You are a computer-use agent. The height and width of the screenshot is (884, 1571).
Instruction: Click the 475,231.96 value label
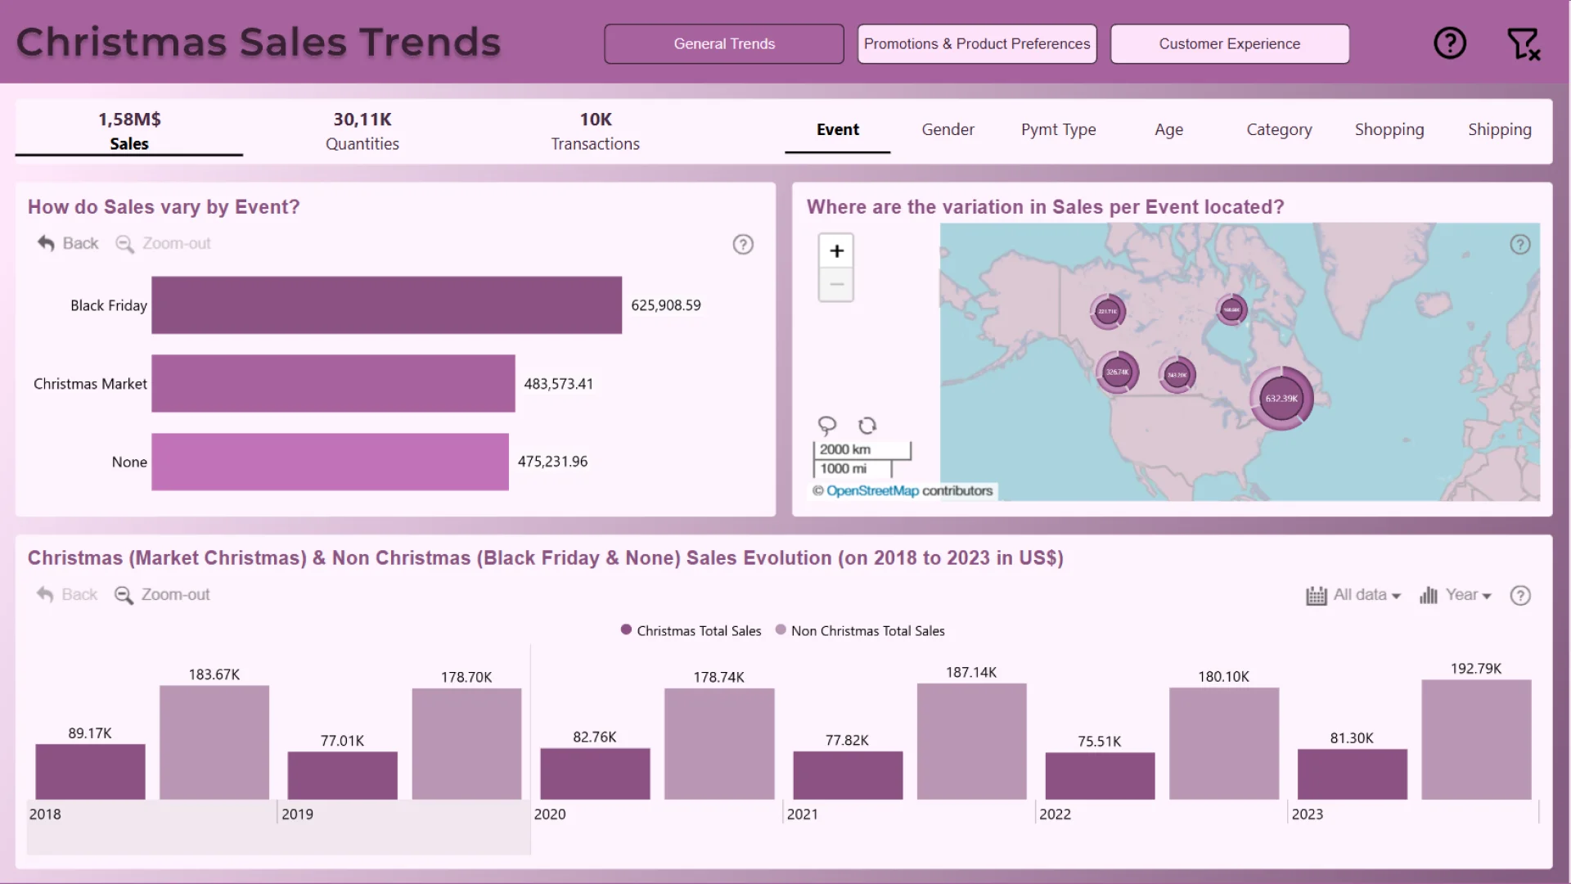pyautogui.click(x=552, y=462)
